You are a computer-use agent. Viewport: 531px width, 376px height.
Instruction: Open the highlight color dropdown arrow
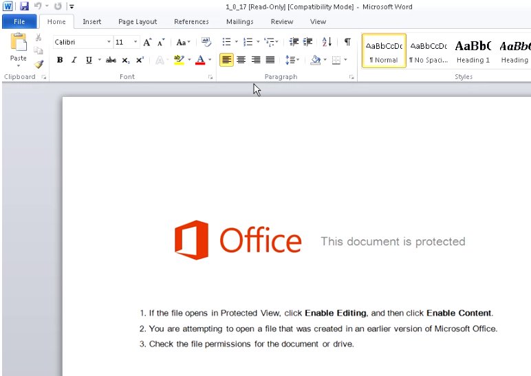(189, 60)
